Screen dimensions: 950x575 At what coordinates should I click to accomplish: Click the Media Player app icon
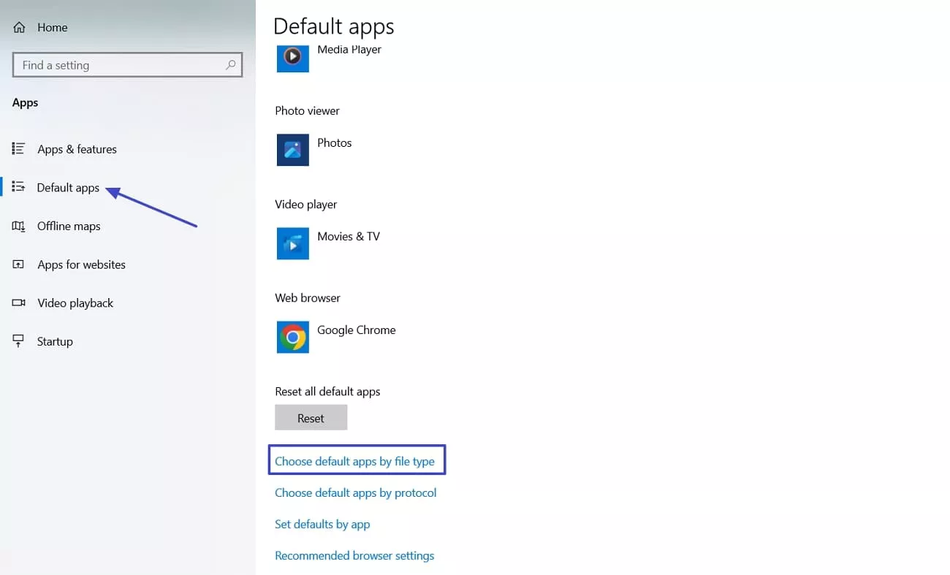[x=292, y=58]
